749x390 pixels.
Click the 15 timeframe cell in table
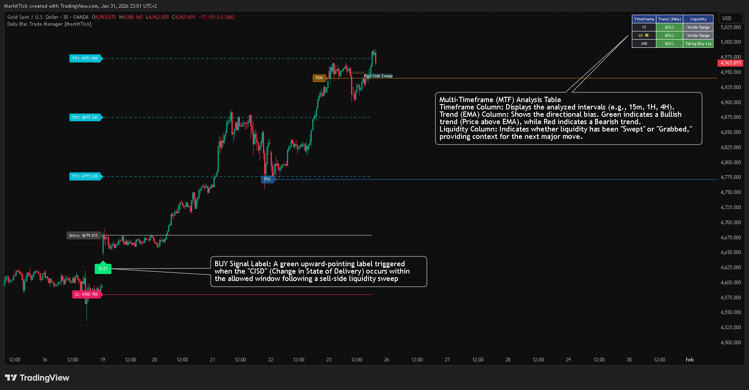coord(644,27)
